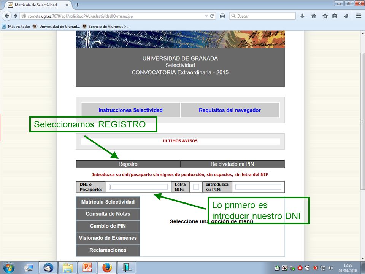
Task: Open Consulta de Notas menu option
Action: (x=108, y=214)
